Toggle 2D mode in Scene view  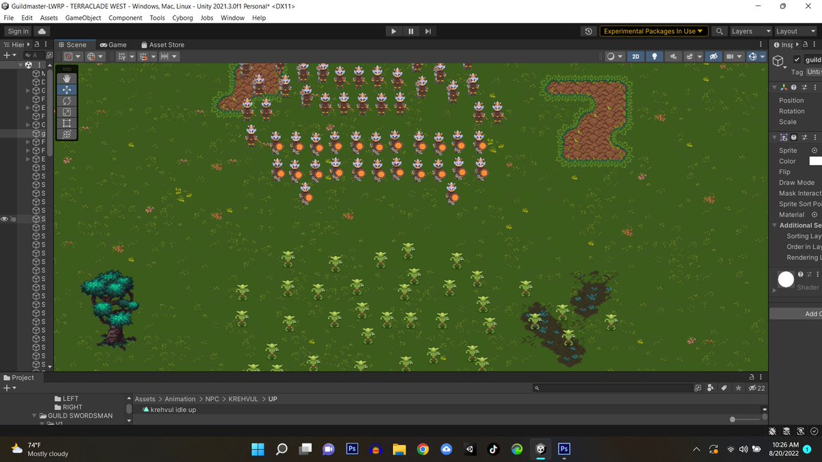636,57
